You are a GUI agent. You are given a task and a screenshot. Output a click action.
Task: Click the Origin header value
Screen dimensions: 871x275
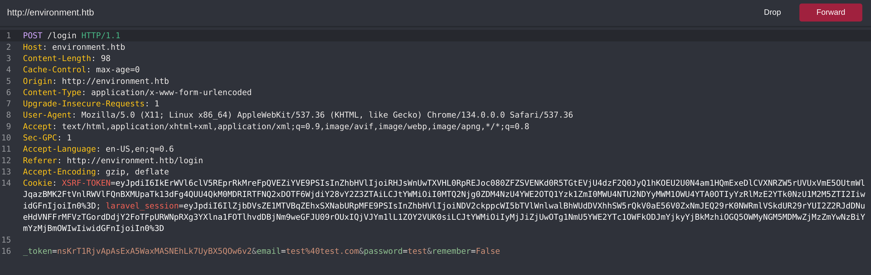(115, 81)
